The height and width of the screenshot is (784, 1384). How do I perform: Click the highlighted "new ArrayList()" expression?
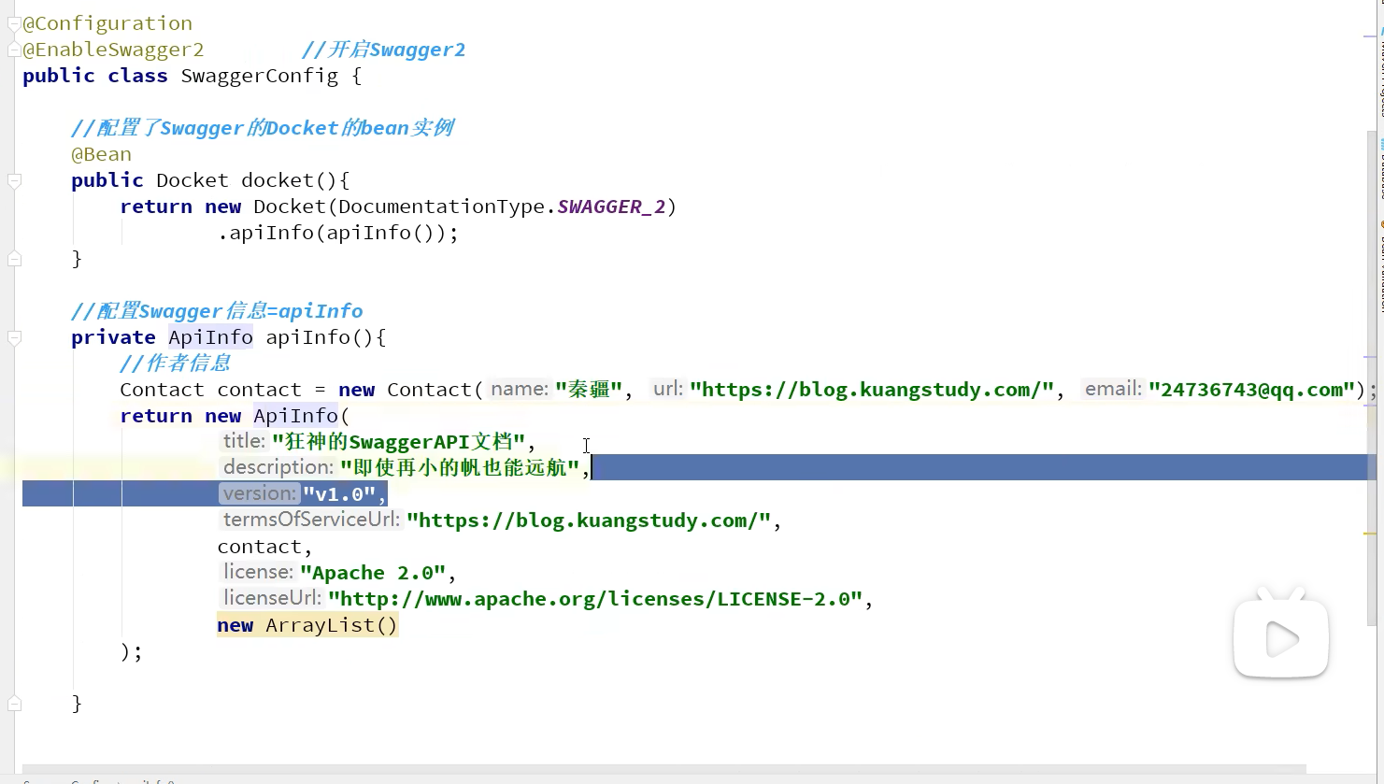(x=307, y=625)
